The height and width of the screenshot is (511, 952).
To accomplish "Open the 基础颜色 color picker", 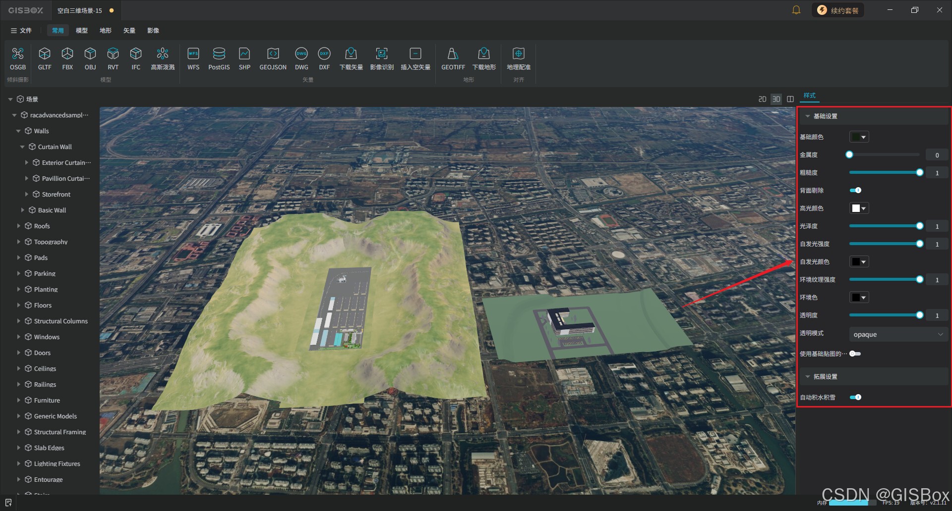I will tap(859, 137).
